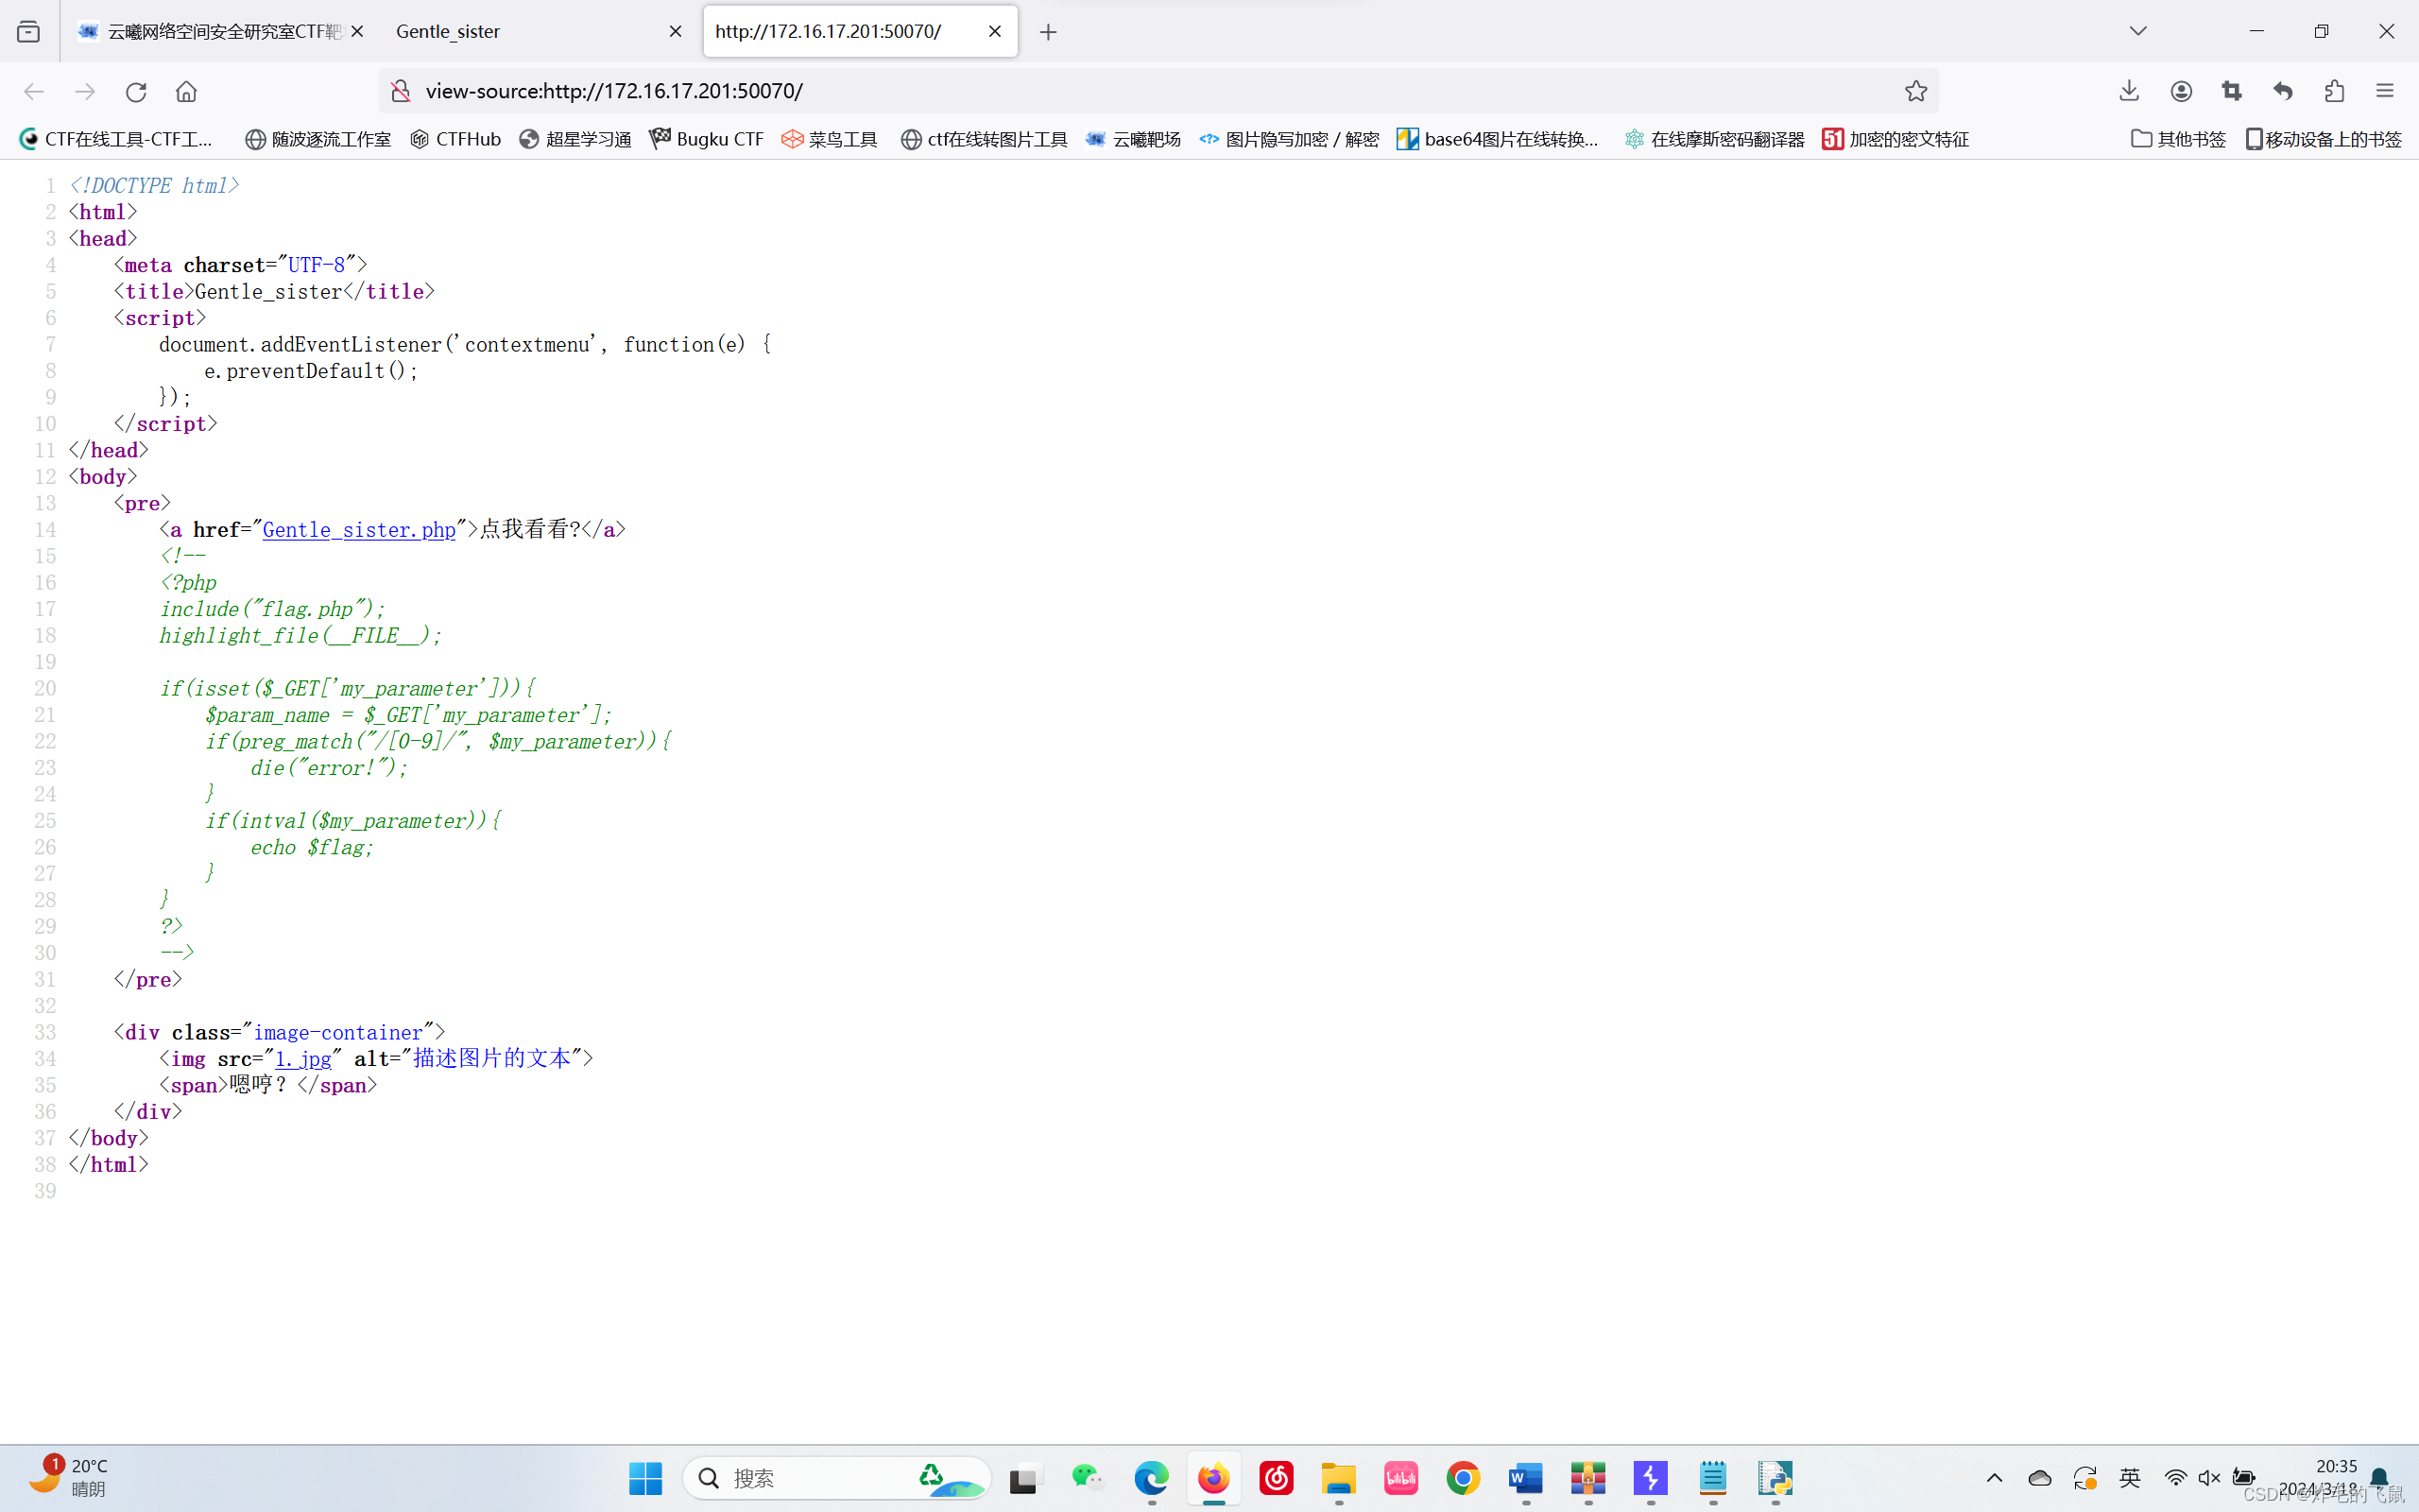Open the extensions puzzle icon
The image size is (2419, 1512).
[2334, 91]
